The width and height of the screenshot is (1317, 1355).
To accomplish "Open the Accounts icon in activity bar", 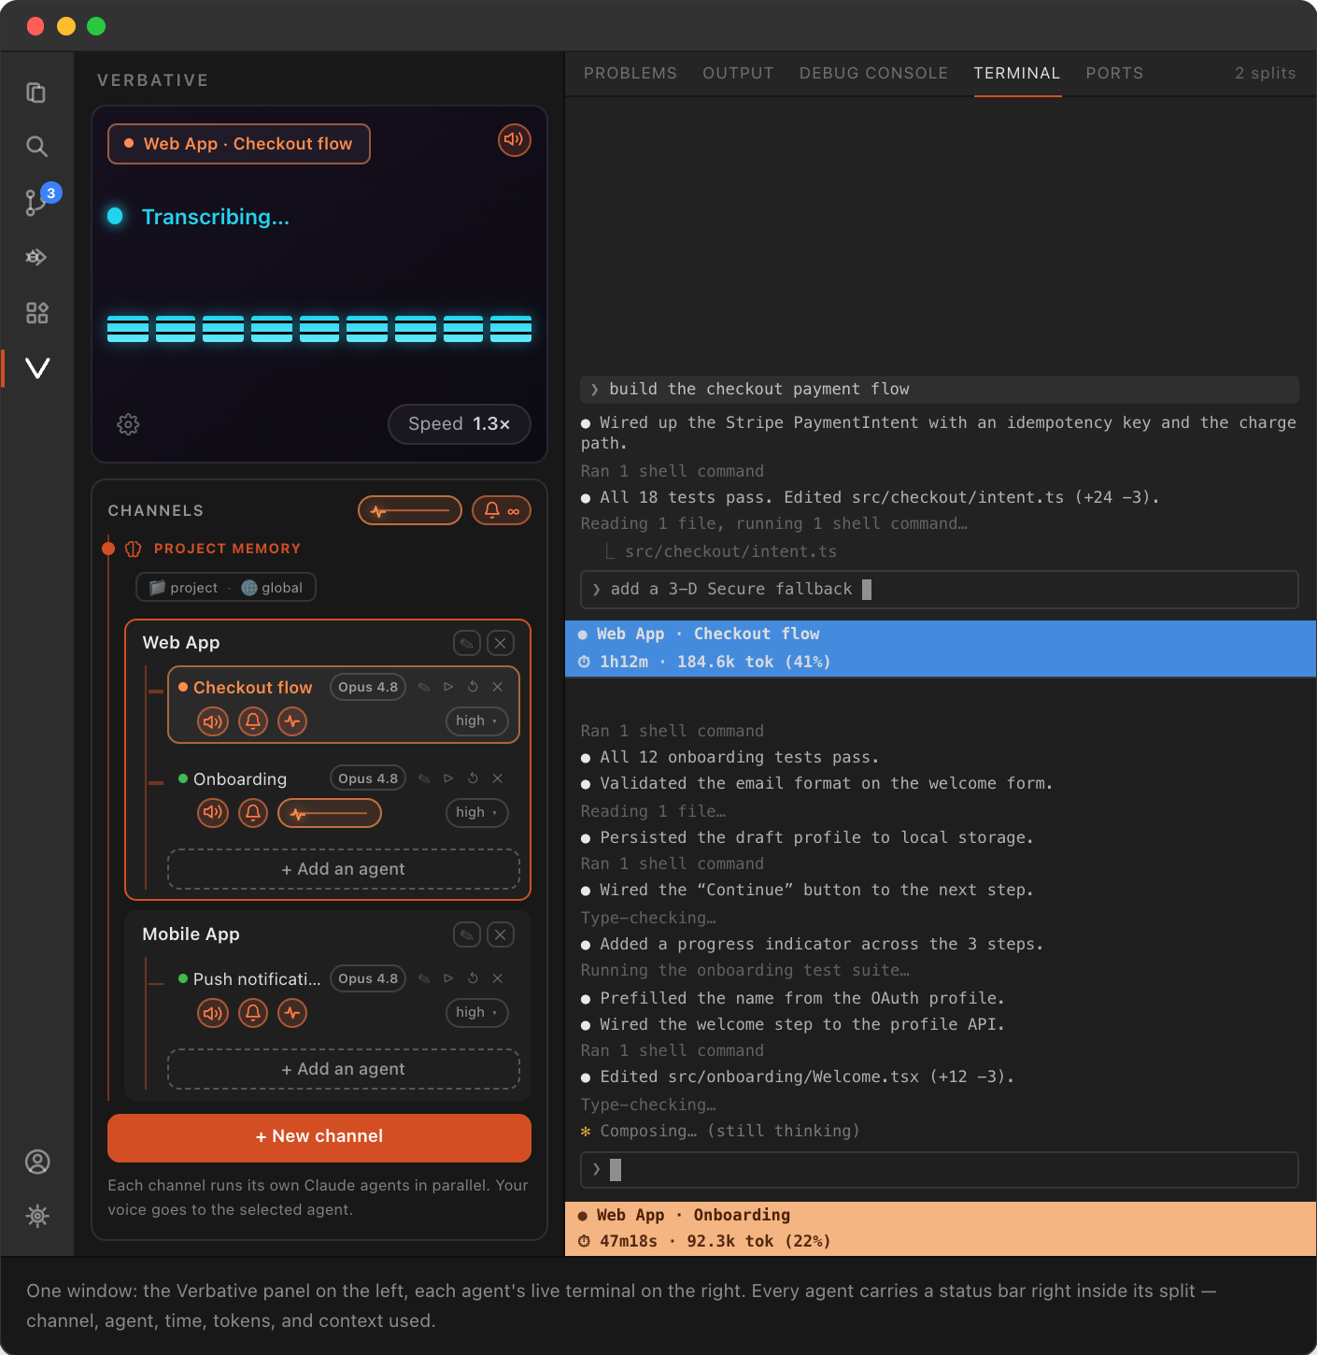I will pos(37,1162).
